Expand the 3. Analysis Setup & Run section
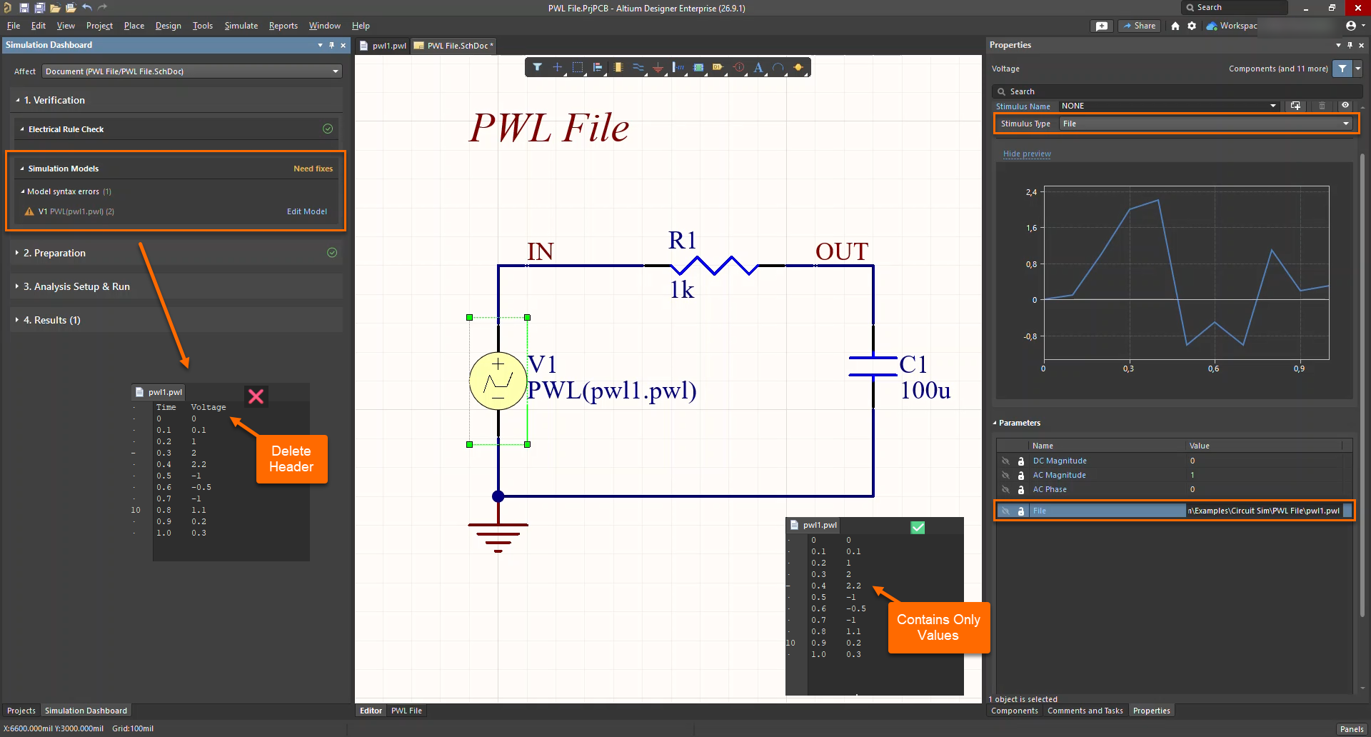This screenshot has width=1371, height=737. coord(17,286)
